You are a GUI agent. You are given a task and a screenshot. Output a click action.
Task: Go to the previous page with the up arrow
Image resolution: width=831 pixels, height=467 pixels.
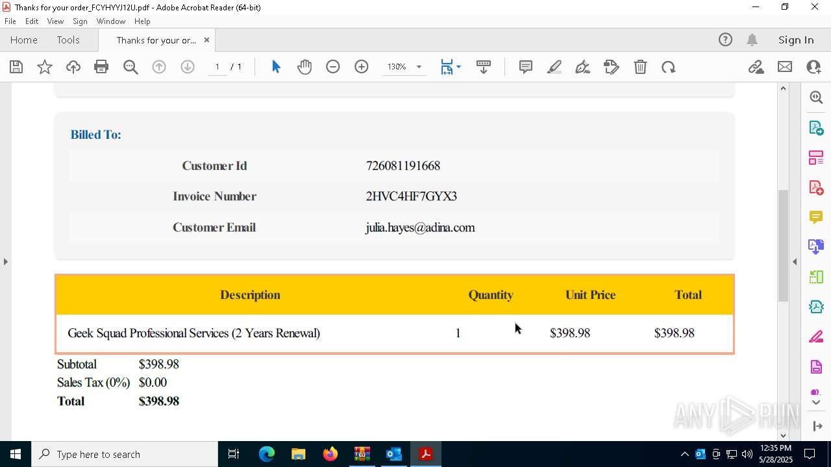coord(159,67)
